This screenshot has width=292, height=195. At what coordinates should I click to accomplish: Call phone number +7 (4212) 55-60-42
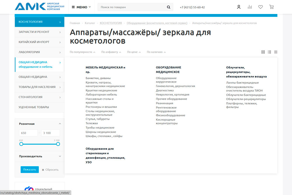[x=192, y=7]
